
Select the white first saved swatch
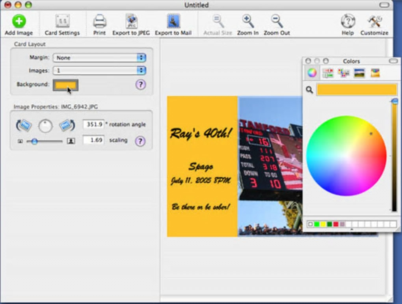[311, 224]
